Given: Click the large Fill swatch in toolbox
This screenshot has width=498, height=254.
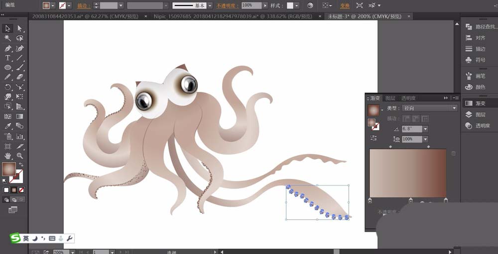Looking at the screenshot, I should (x=9, y=169).
